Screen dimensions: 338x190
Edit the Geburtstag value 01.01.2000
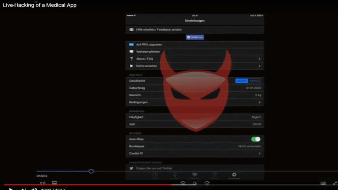[x=253, y=88]
